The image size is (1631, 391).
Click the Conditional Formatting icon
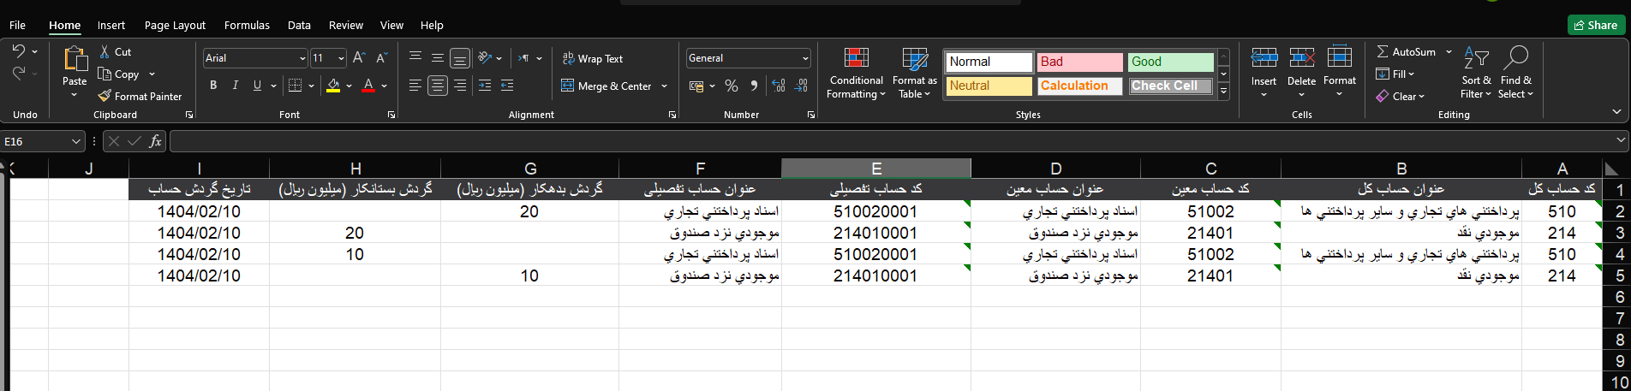856,58
